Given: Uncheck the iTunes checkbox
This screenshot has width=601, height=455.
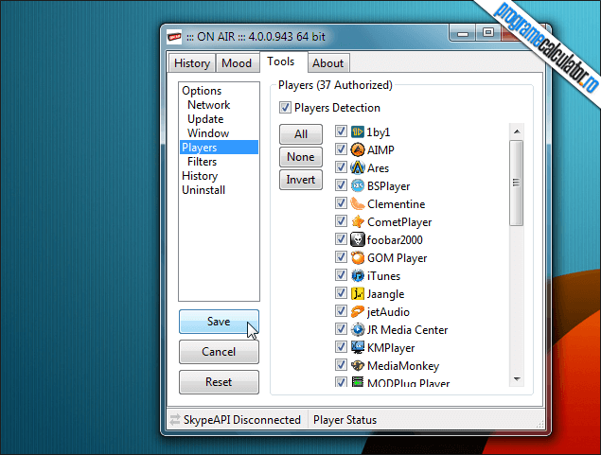Looking at the screenshot, I should click(x=341, y=275).
